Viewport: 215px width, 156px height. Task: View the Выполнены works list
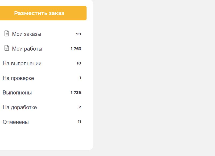pyautogui.click(x=17, y=93)
